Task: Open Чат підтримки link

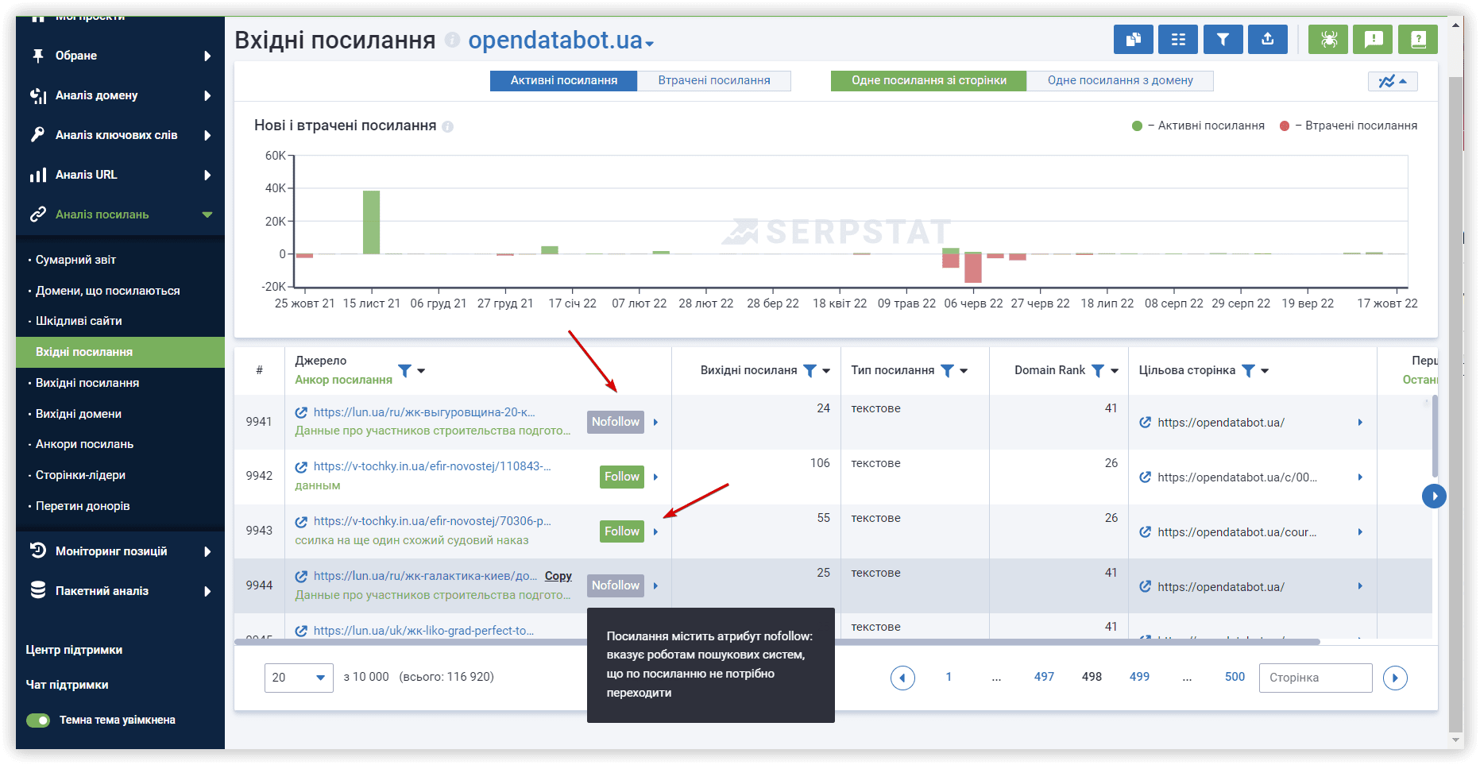Action: pyautogui.click(x=67, y=685)
